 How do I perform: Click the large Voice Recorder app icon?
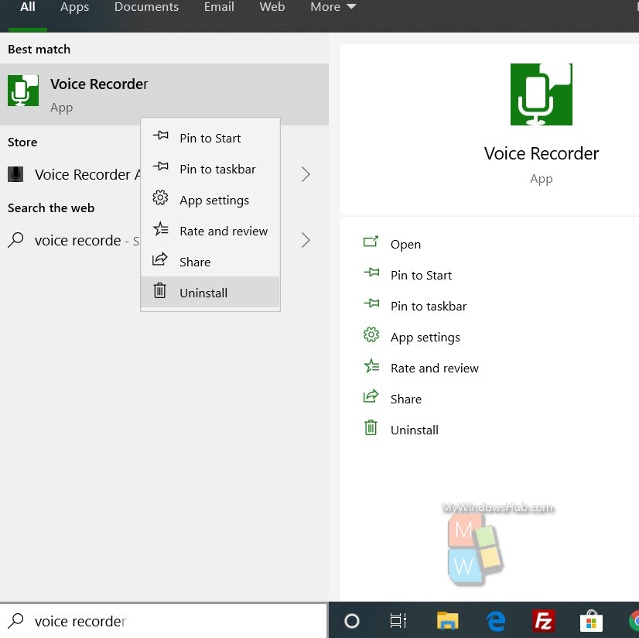pos(542,94)
